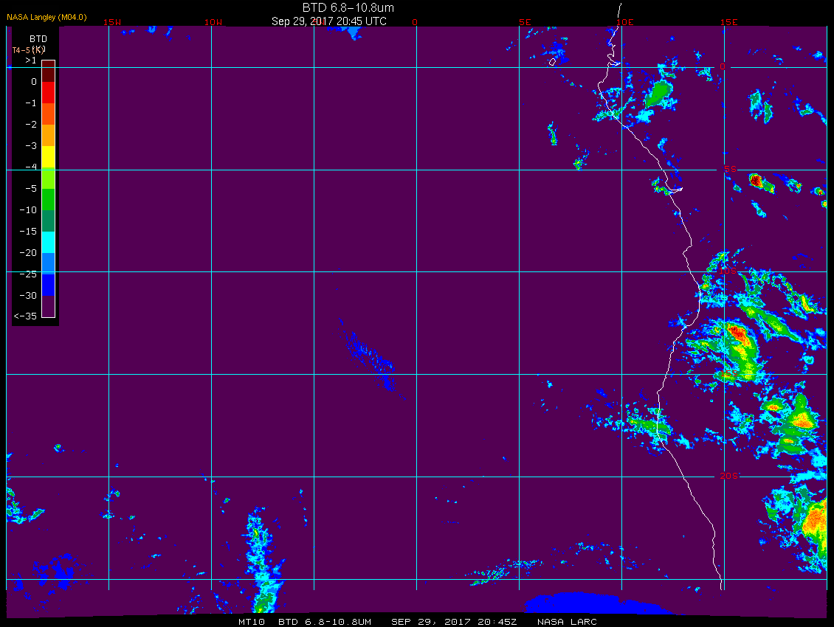834x627 pixels.
Task: Click the 'BTD 6.8-10.8UM' footer text
Action: click(x=325, y=622)
